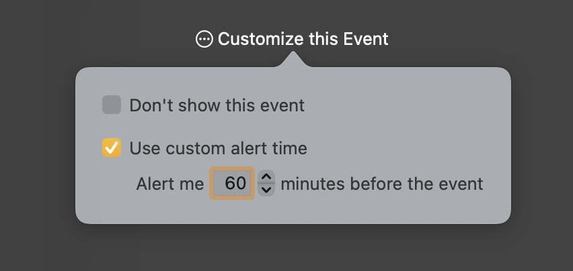The height and width of the screenshot is (271, 573).
Task: Click the popover's pointer arrow under the title
Action: point(293,60)
